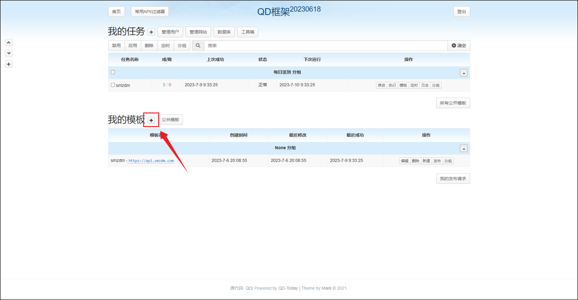Collapse the None 分组 template group
This screenshot has width=578, height=300.
463,148
